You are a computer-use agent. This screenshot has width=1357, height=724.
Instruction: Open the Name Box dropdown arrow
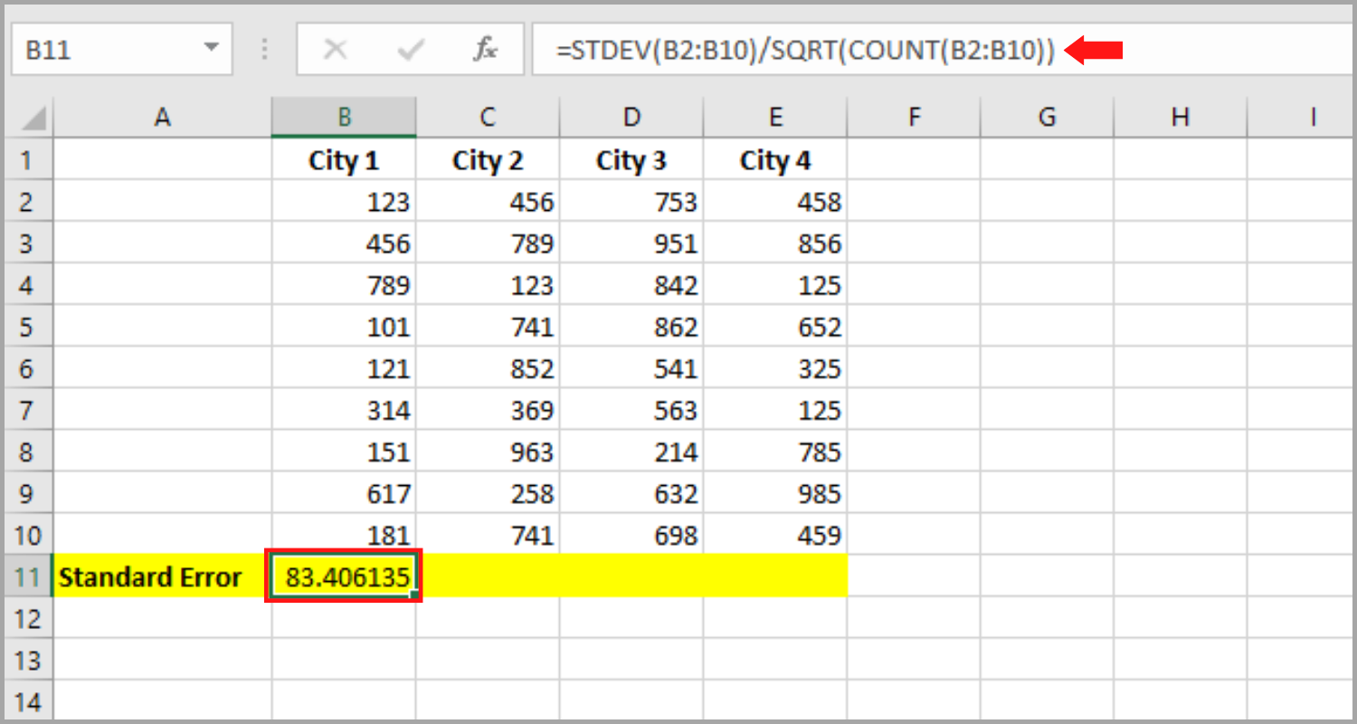pos(210,49)
